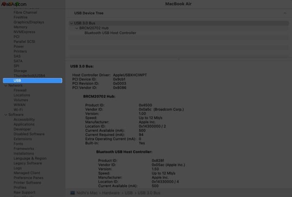Select FireWire in the sidebar
The width and height of the screenshot is (292, 197).
[20, 17]
